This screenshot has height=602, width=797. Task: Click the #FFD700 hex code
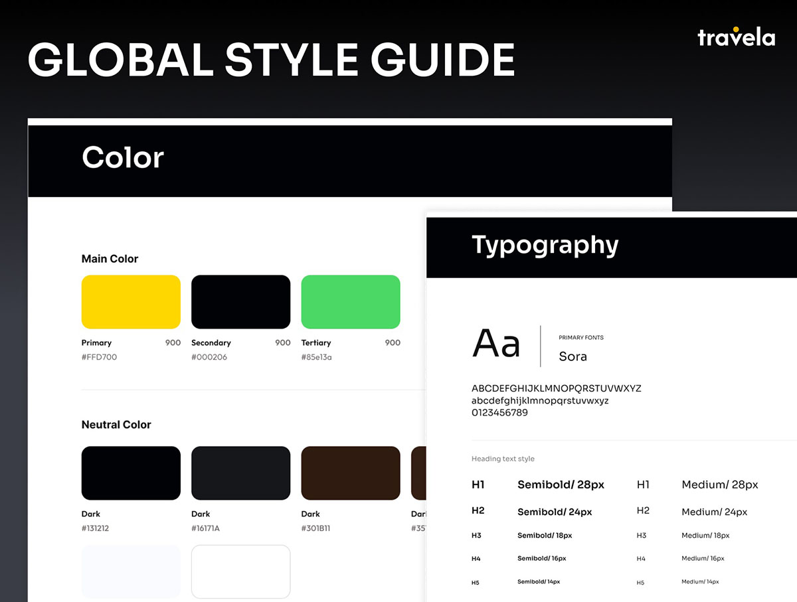99,357
